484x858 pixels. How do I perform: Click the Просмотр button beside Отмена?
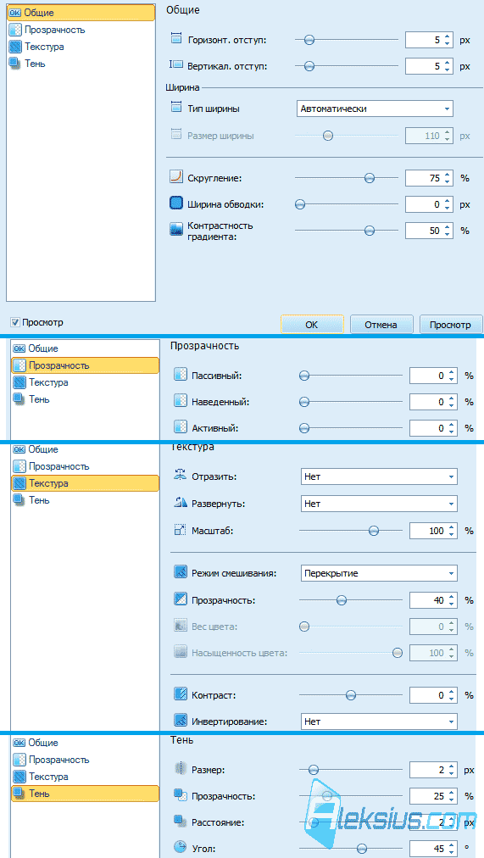point(450,324)
